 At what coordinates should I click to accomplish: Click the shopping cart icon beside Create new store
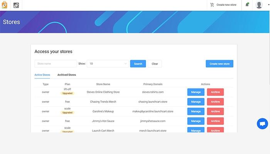point(212,5)
